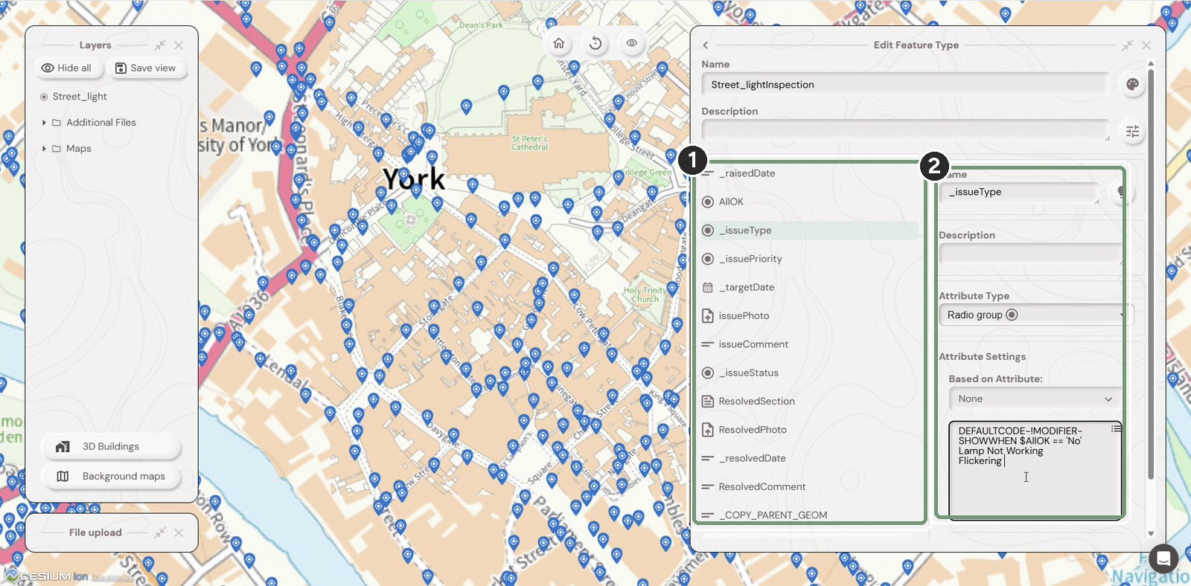Select the ResolvedPhoto attribute
Screen dimensions: 1191x586
[x=810, y=430]
